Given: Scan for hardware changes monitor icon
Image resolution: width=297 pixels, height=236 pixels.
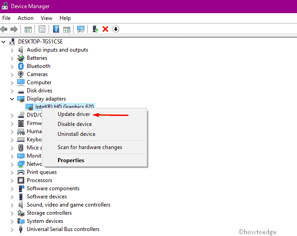Looking at the screenshot, I should click(x=81, y=29).
